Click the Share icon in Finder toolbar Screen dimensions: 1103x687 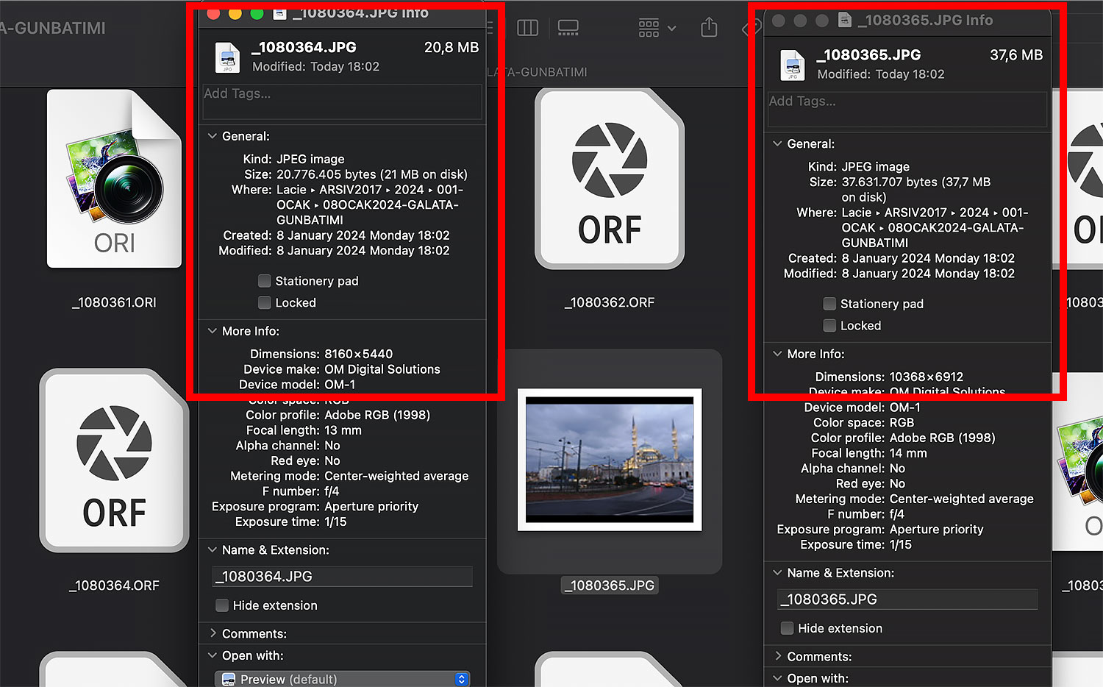coord(709,28)
